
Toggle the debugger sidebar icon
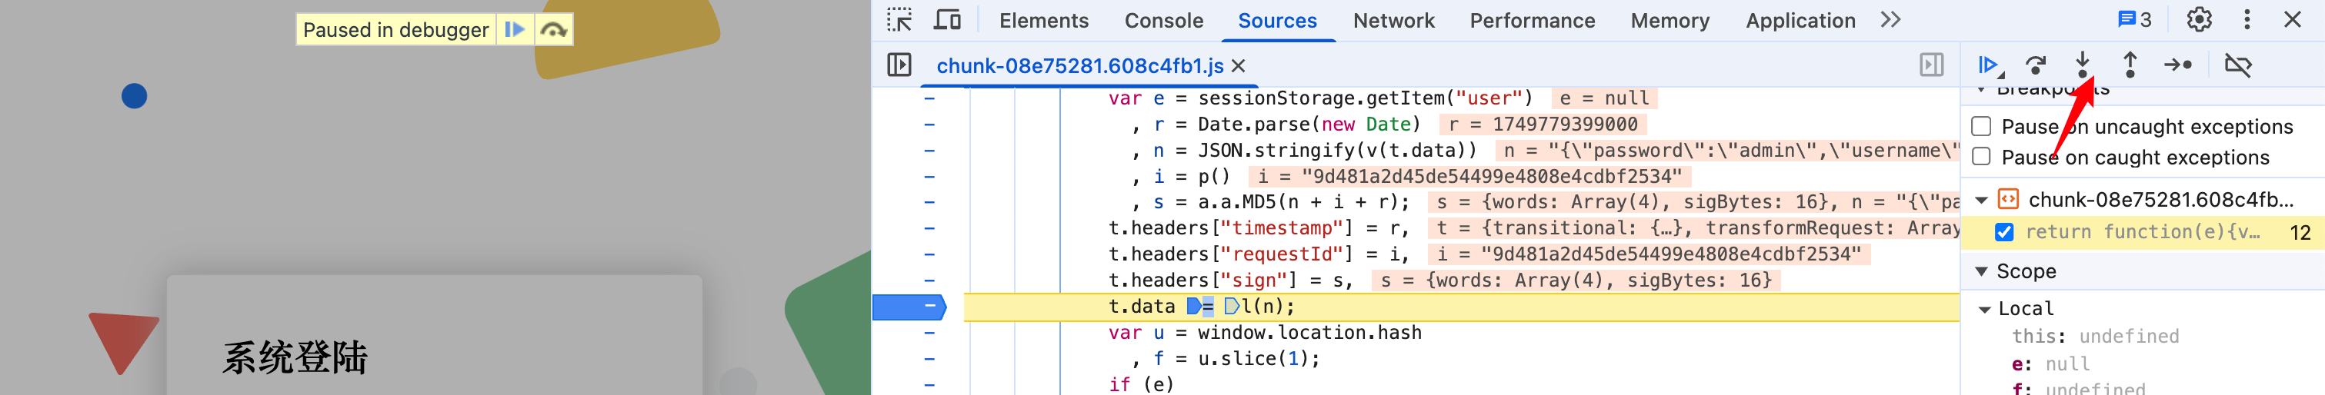point(1930,65)
